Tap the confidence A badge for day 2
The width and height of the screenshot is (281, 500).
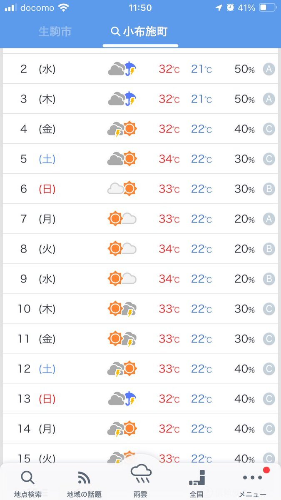pos(269,69)
